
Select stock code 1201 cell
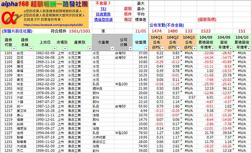[8, 84]
